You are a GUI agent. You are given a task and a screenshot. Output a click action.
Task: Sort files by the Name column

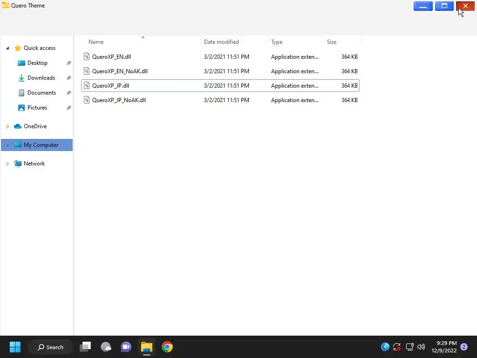coord(96,42)
